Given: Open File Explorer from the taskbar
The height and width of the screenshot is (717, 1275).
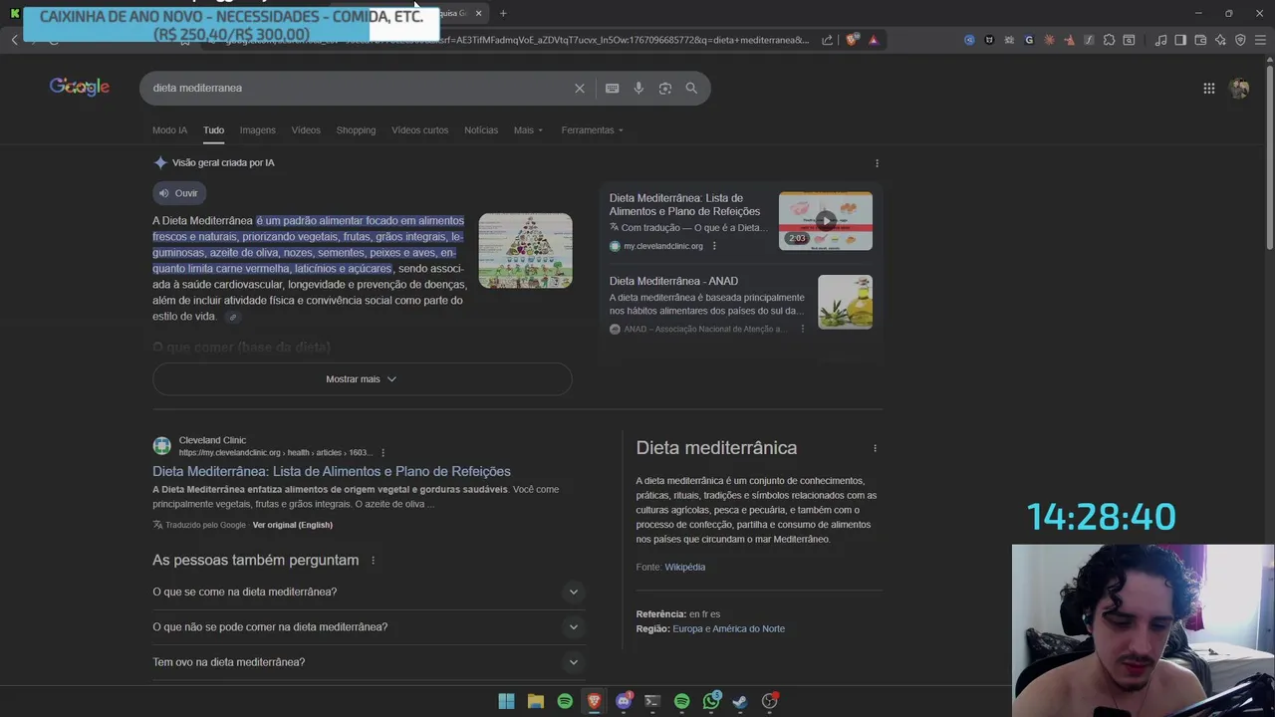Looking at the screenshot, I should pos(536,701).
